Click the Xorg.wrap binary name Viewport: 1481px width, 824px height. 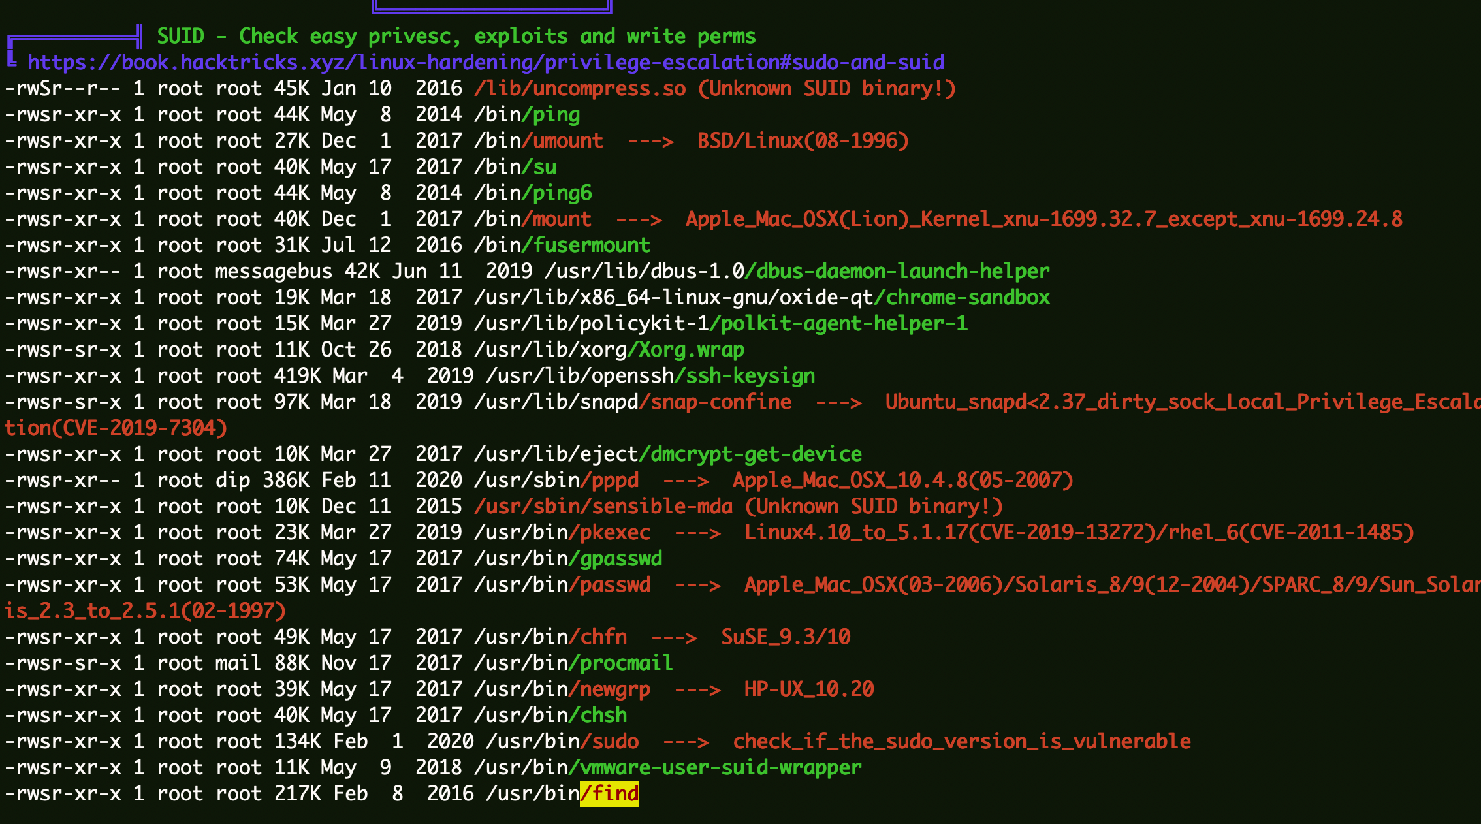(691, 350)
